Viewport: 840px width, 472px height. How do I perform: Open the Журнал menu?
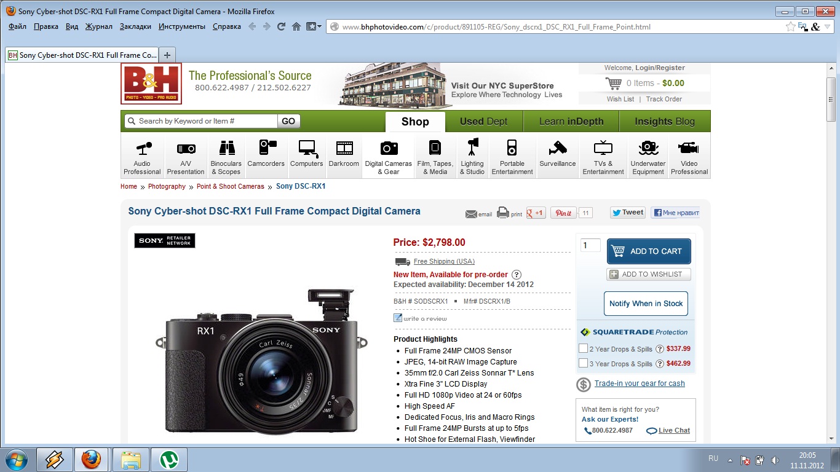[x=99, y=26]
